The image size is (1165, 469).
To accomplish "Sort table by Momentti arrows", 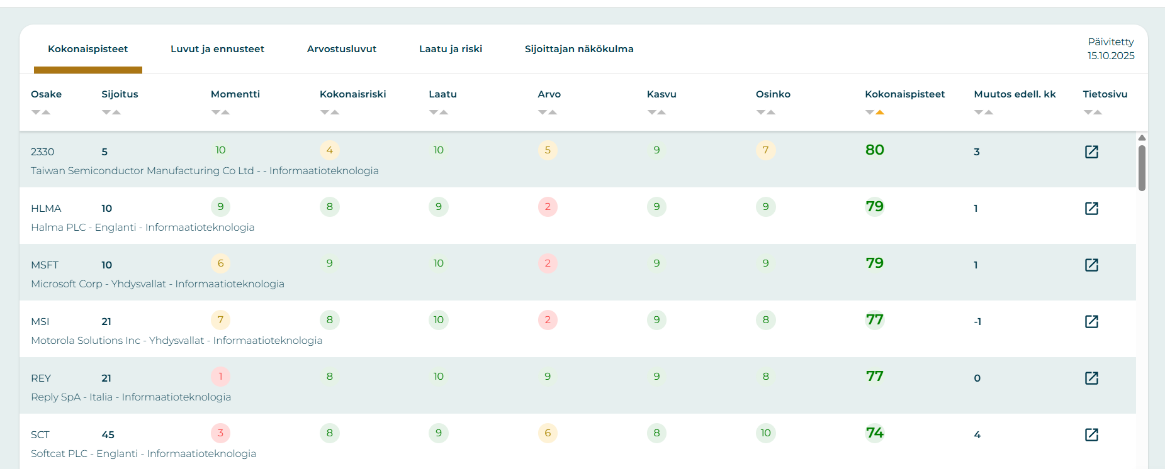I will pos(220,112).
